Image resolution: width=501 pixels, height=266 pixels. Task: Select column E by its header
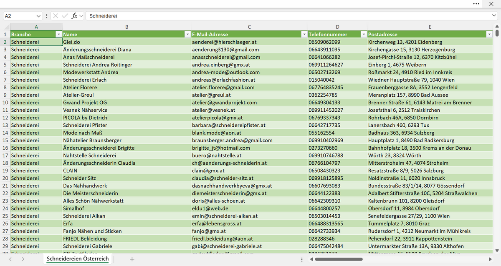point(430,27)
